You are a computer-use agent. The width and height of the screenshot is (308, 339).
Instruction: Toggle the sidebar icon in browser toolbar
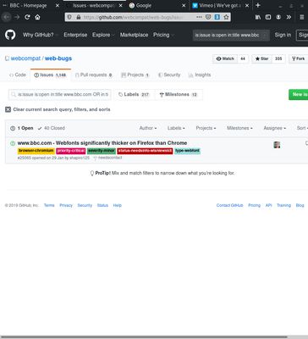(x=268, y=17)
